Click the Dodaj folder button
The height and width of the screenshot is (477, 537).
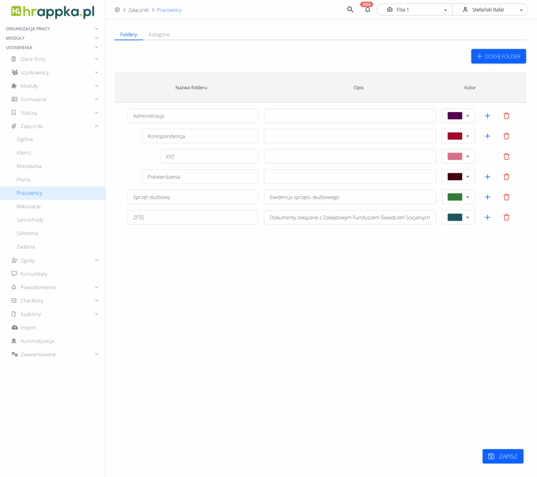(x=498, y=56)
